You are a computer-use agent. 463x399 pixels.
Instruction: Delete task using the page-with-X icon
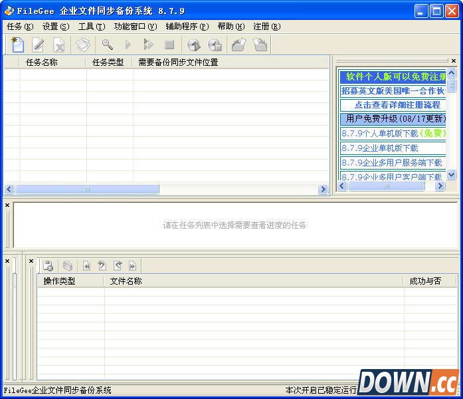tap(58, 45)
